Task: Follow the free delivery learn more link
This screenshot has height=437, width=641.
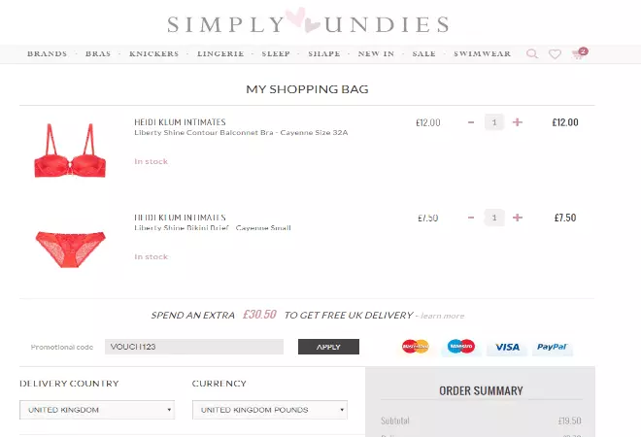Action: tap(443, 316)
